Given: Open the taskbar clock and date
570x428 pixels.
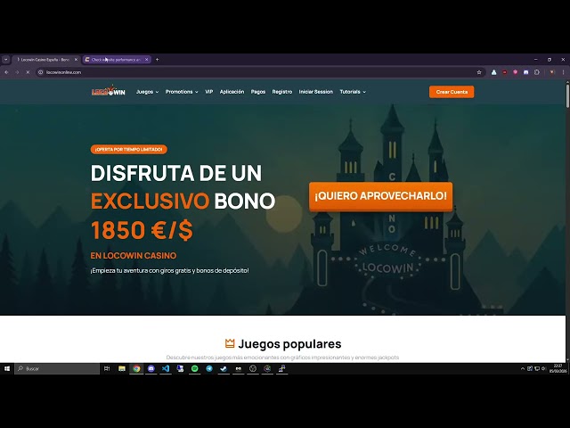Looking at the screenshot, I should pos(558,368).
